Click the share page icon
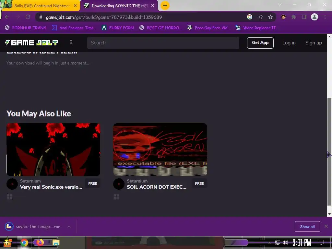The width and height of the screenshot is (332, 249). (x=260, y=17)
